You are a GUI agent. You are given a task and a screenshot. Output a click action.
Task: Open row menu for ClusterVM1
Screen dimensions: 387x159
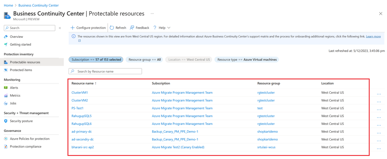[x=379, y=94]
